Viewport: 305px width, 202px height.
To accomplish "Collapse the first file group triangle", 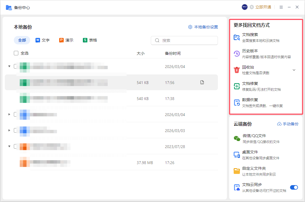I will [9, 66].
